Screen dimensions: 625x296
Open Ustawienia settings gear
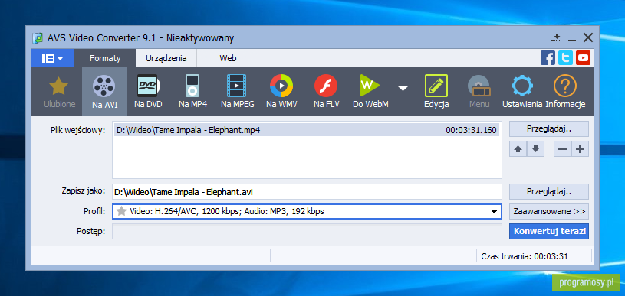coord(522,91)
